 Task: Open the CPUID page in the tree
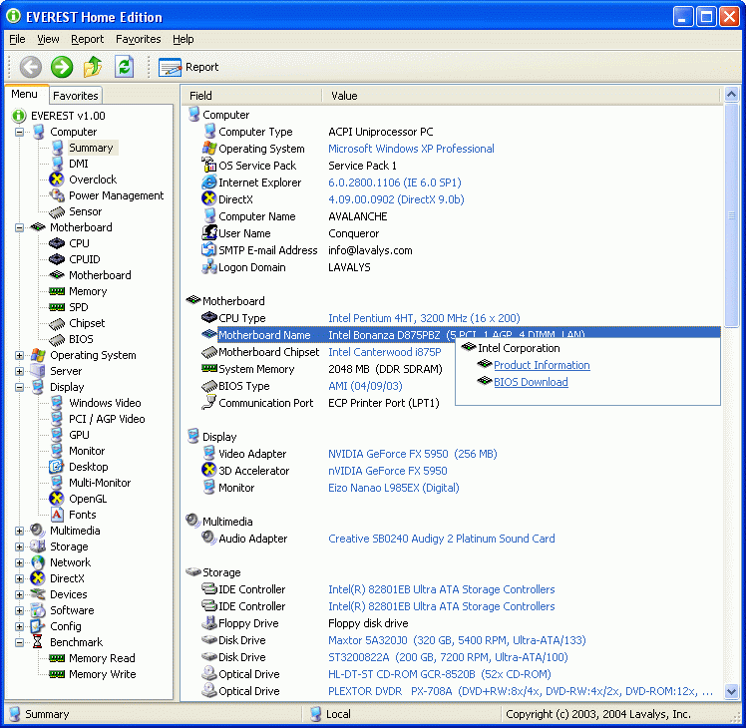tap(84, 259)
